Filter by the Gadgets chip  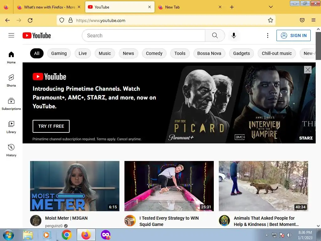click(x=242, y=53)
